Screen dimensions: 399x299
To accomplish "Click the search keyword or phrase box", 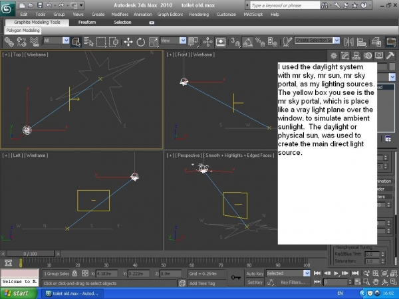I will (285, 5).
